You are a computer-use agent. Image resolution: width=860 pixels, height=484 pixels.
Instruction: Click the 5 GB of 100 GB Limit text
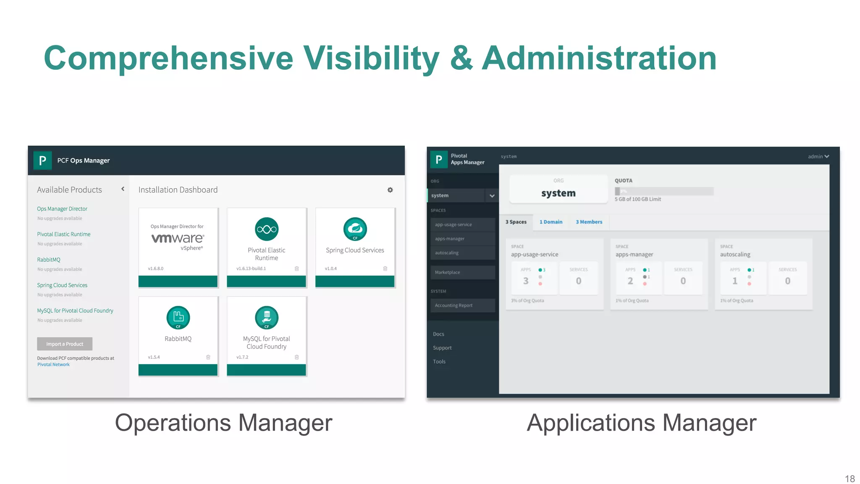click(x=638, y=199)
